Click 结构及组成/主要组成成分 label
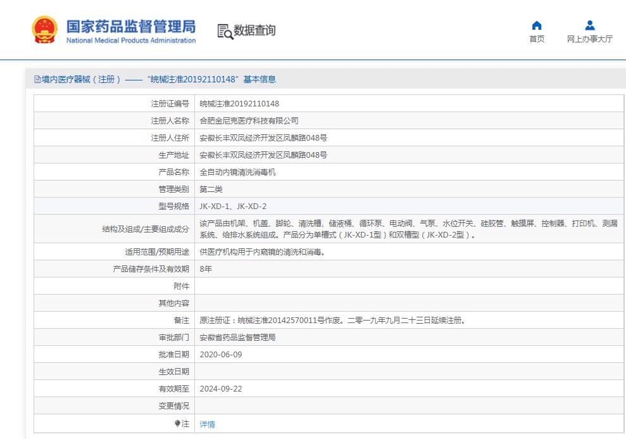 coord(146,229)
